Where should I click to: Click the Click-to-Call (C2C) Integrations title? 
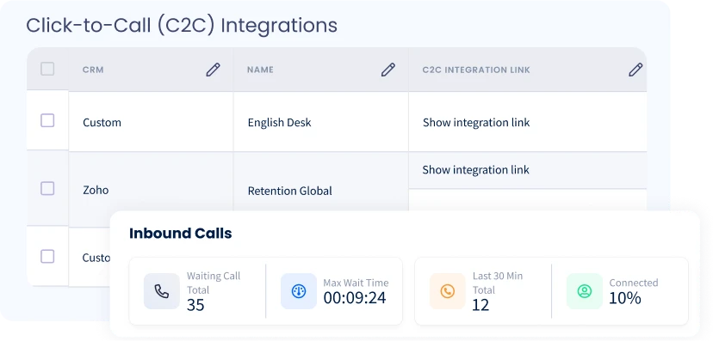pos(182,26)
